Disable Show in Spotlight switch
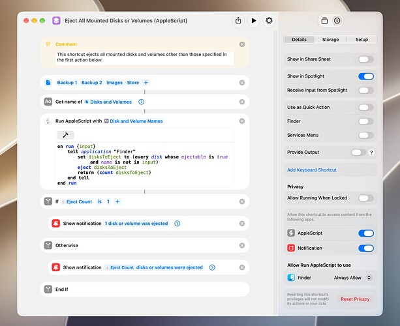 point(366,76)
